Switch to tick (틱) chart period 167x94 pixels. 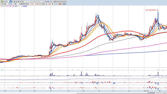point(22,2)
